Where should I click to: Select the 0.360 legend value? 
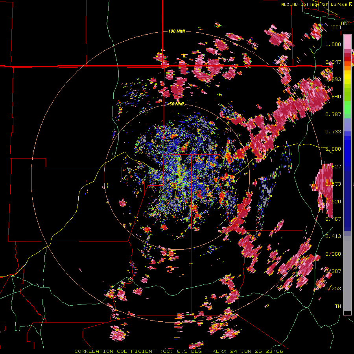(x=333, y=254)
